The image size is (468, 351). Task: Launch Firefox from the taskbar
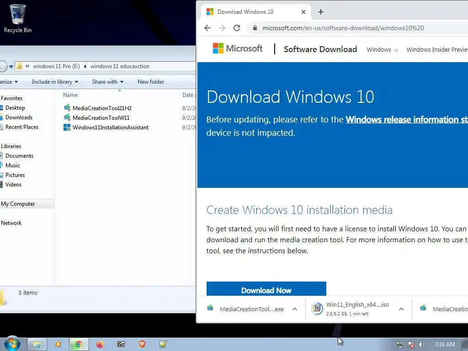tap(100, 345)
